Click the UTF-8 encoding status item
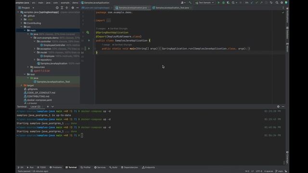 click(259, 171)
